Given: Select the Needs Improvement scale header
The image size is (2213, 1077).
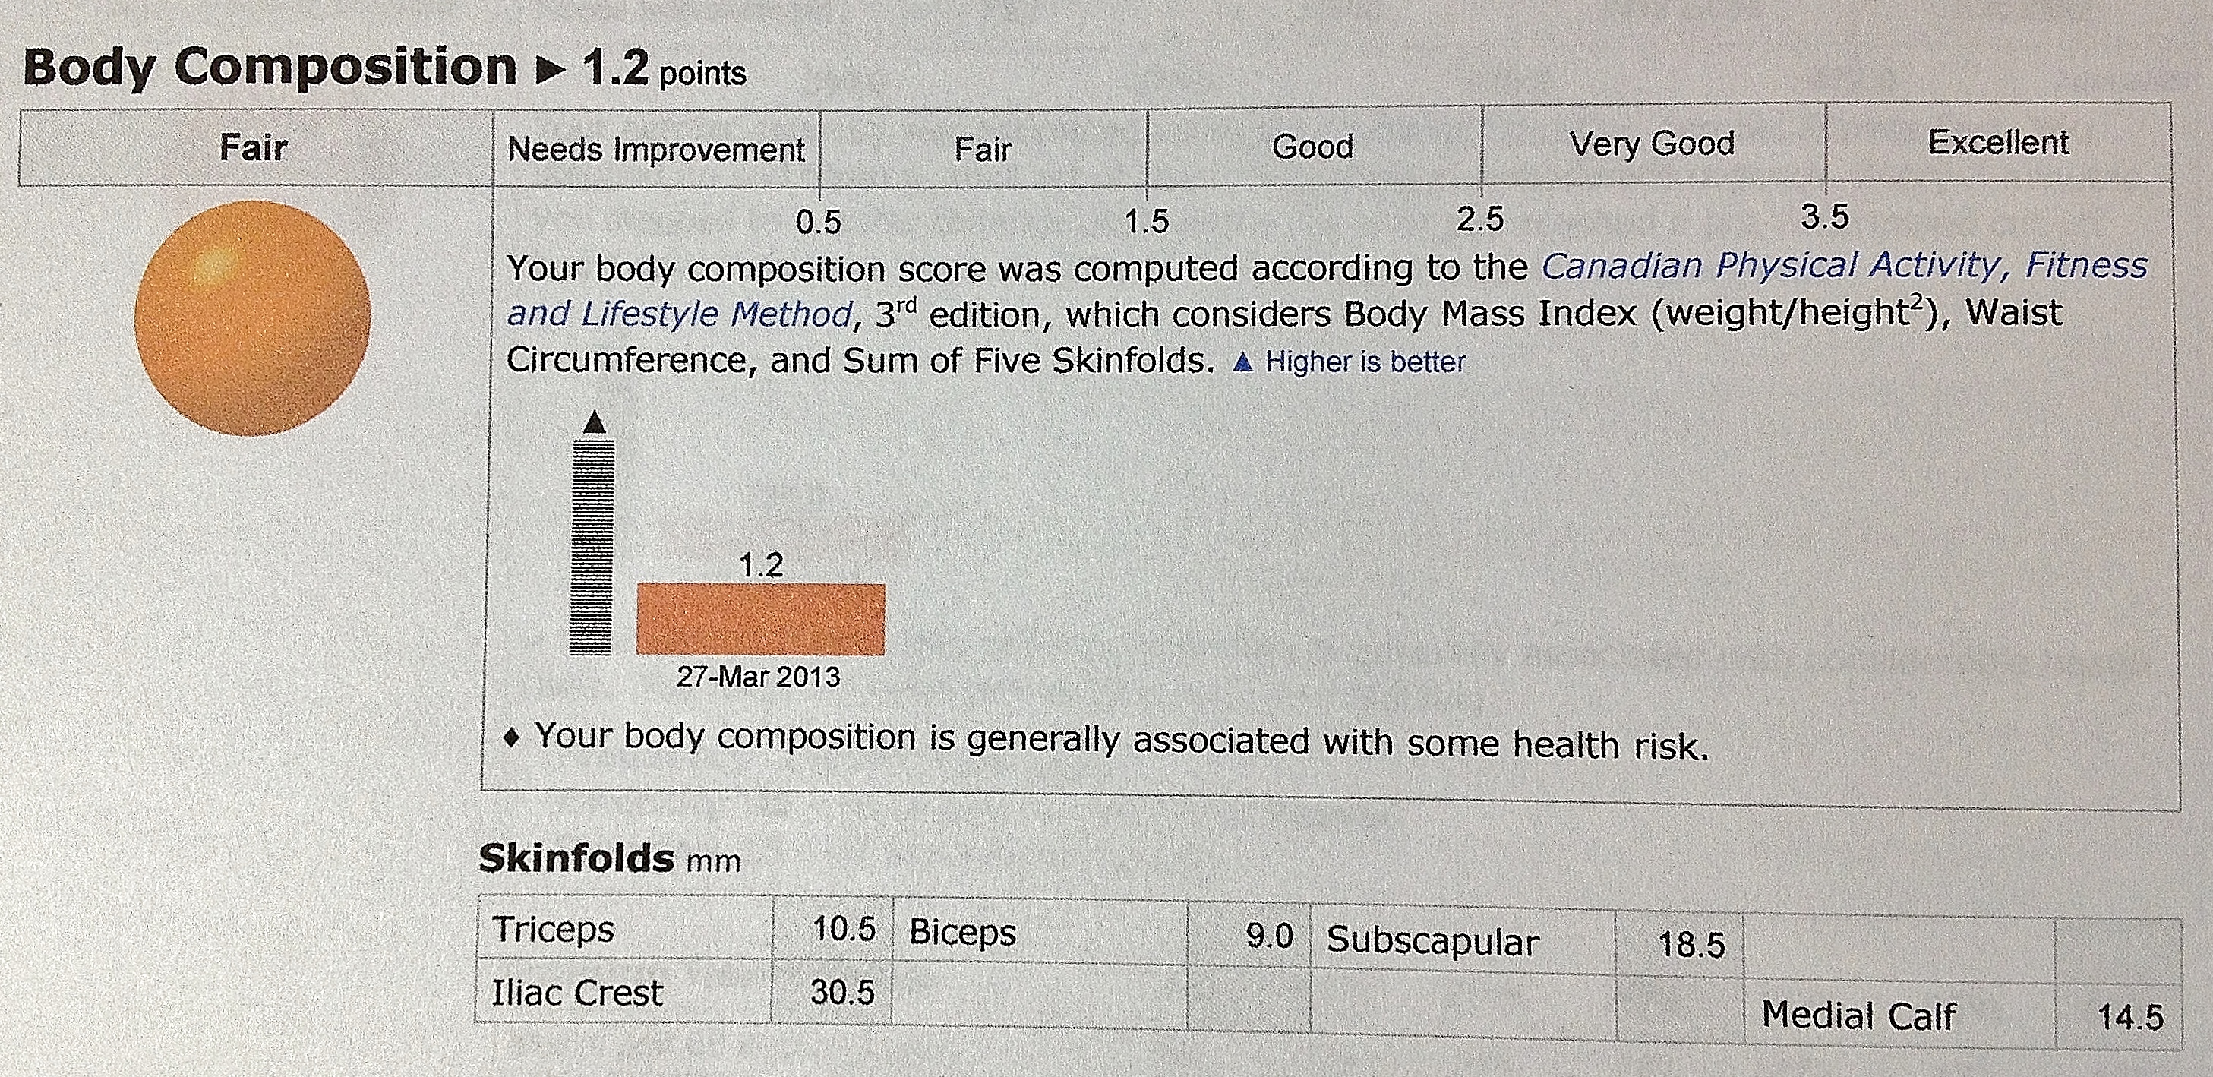Looking at the screenshot, I should [x=657, y=150].
